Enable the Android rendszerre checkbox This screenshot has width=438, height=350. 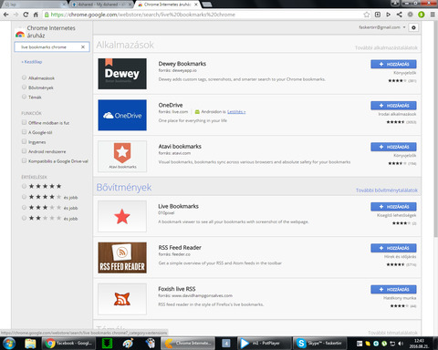click(24, 151)
